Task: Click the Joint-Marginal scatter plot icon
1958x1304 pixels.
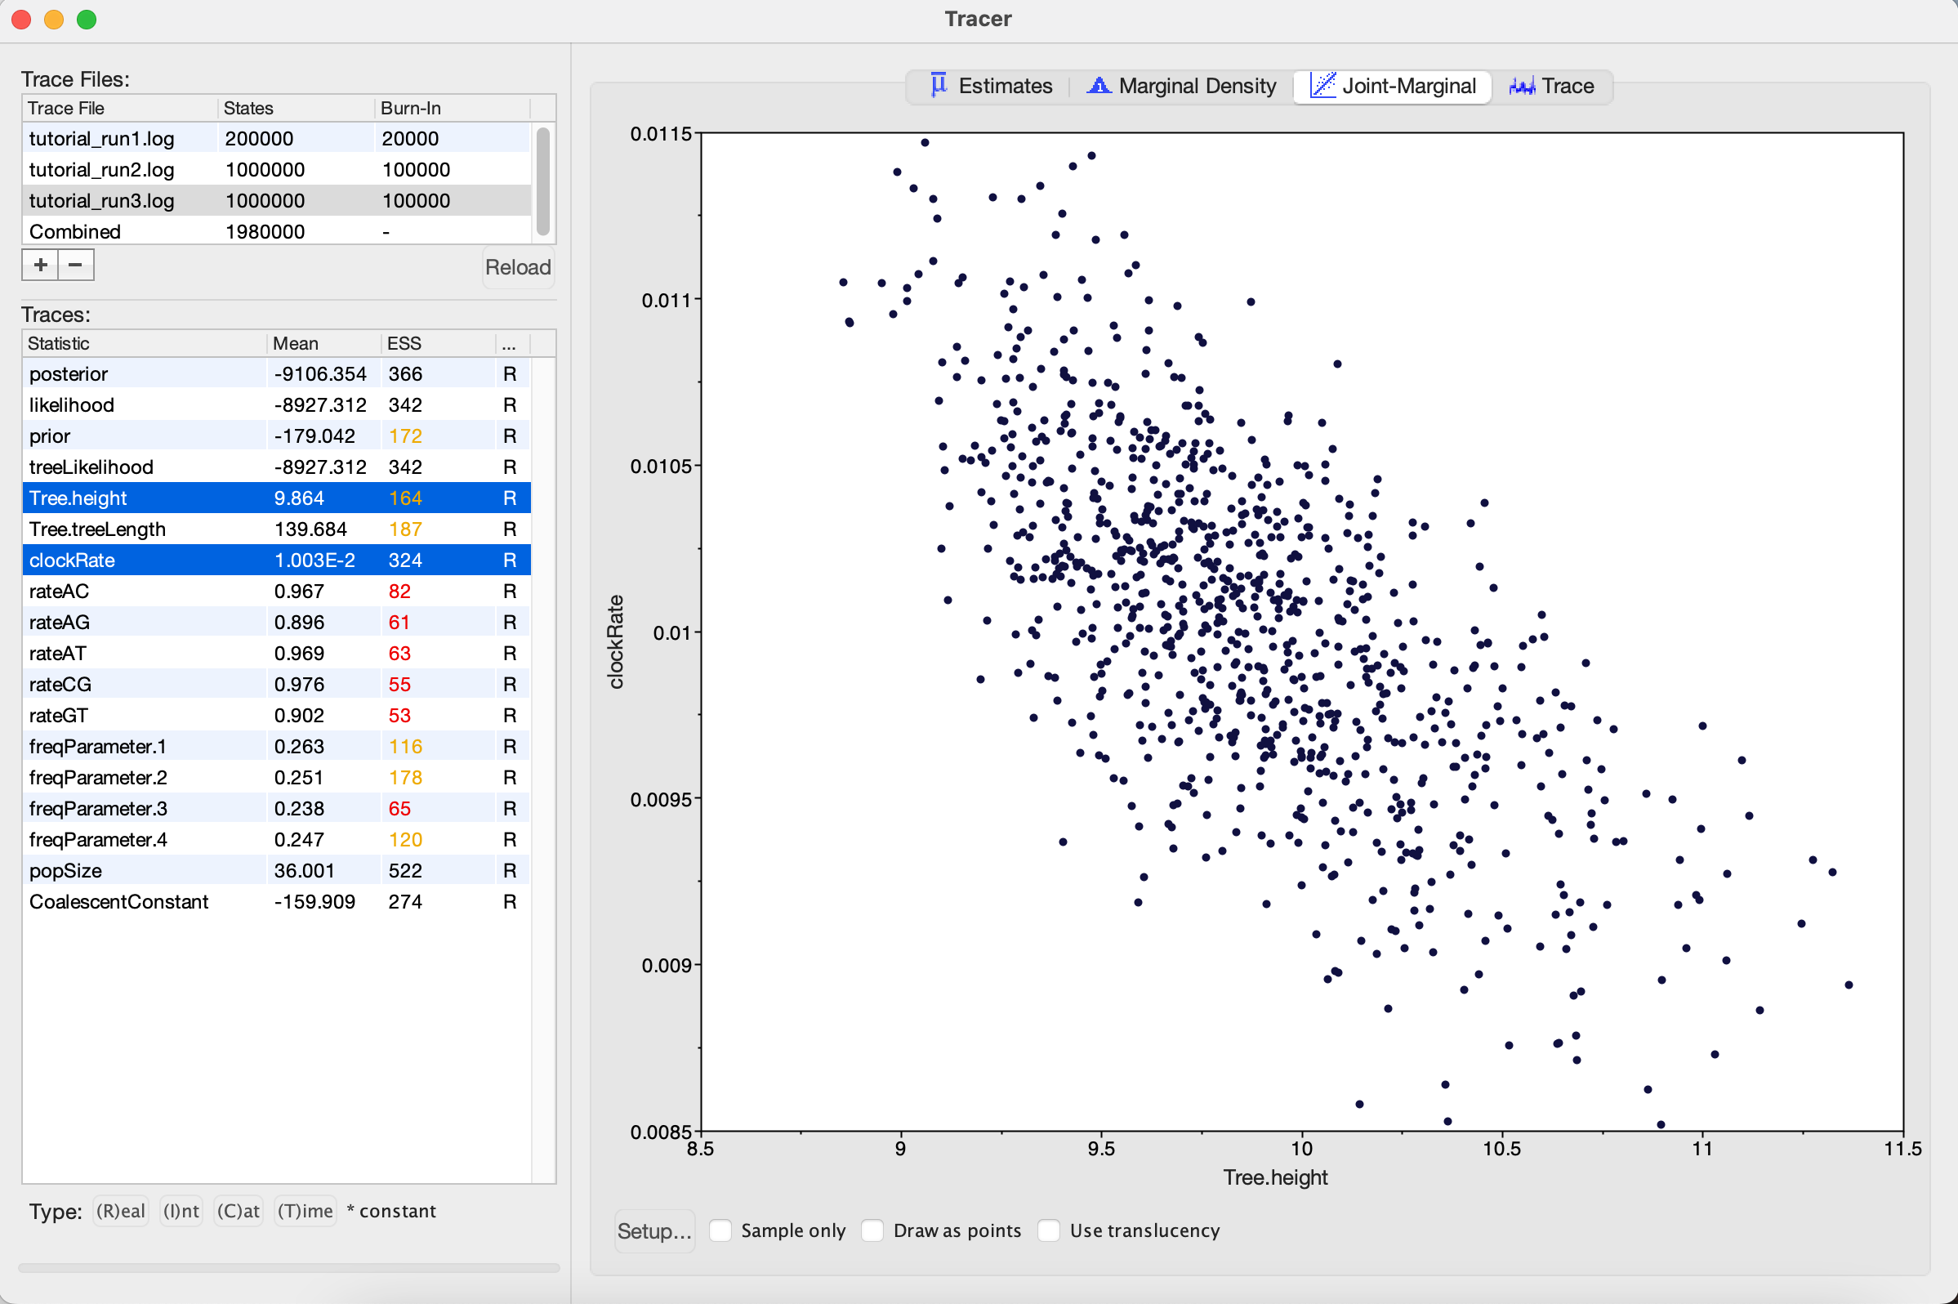Action: pyautogui.click(x=1322, y=85)
